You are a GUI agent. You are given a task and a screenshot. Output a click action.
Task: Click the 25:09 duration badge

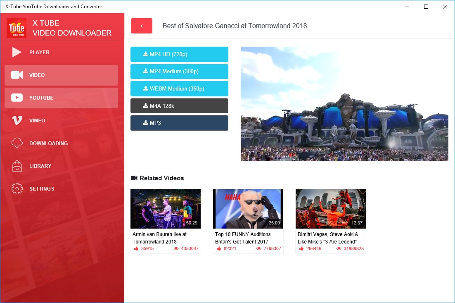pyautogui.click(x=274, y=223)
